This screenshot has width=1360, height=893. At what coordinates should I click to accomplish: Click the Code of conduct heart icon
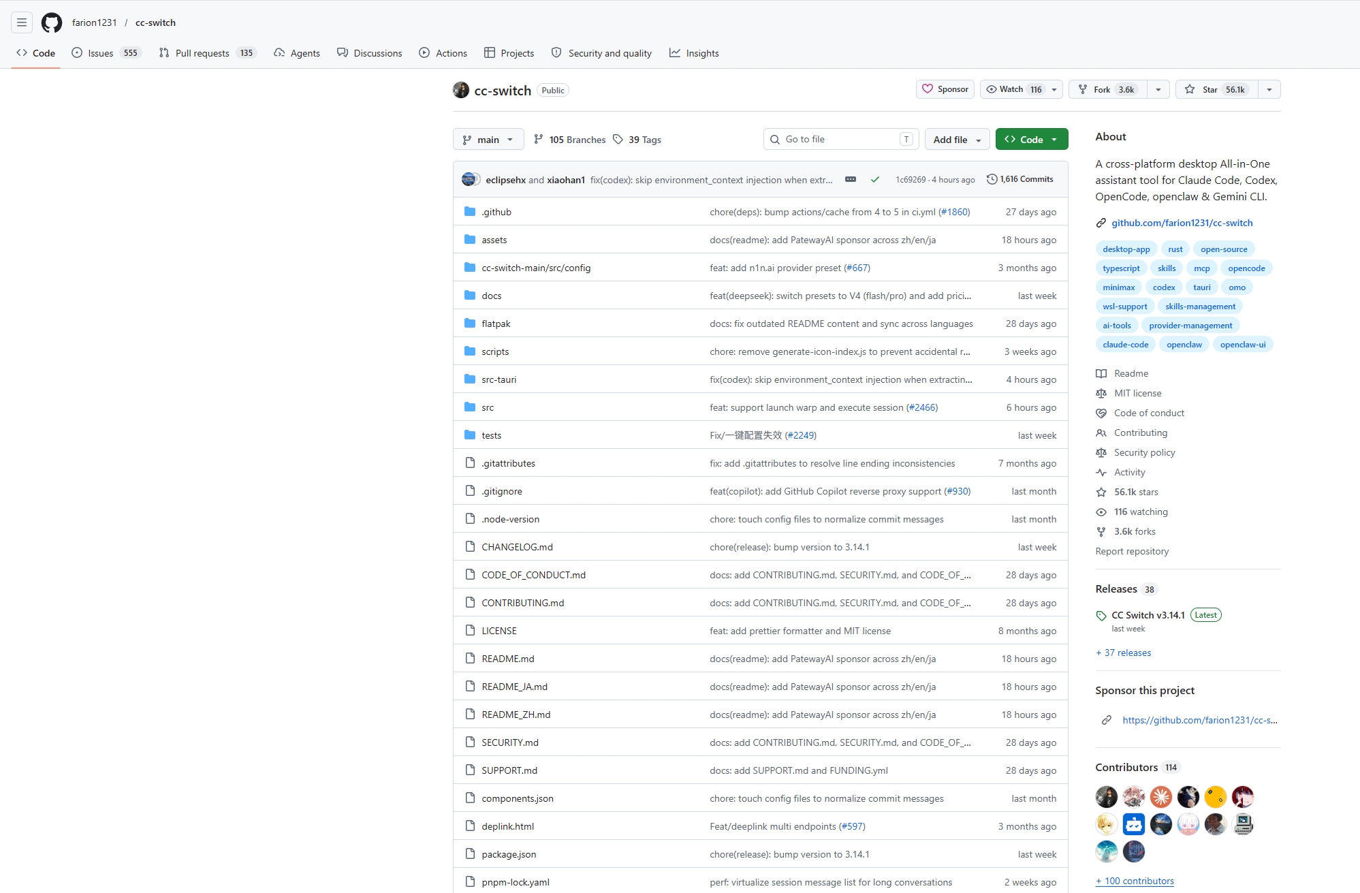(x=1101, y=413)
